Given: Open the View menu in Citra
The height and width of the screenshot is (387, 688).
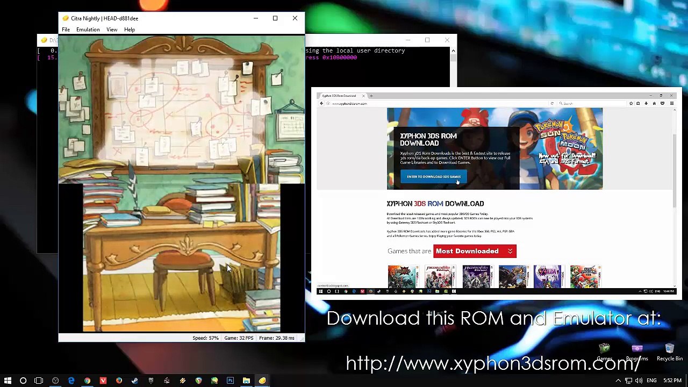Looking at the screenshot, I should (x=112, y=30).
